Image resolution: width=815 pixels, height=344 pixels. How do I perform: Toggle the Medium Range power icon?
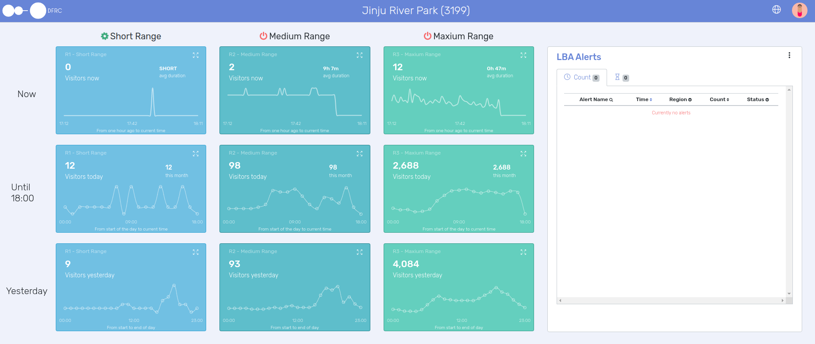coord(263,36)
